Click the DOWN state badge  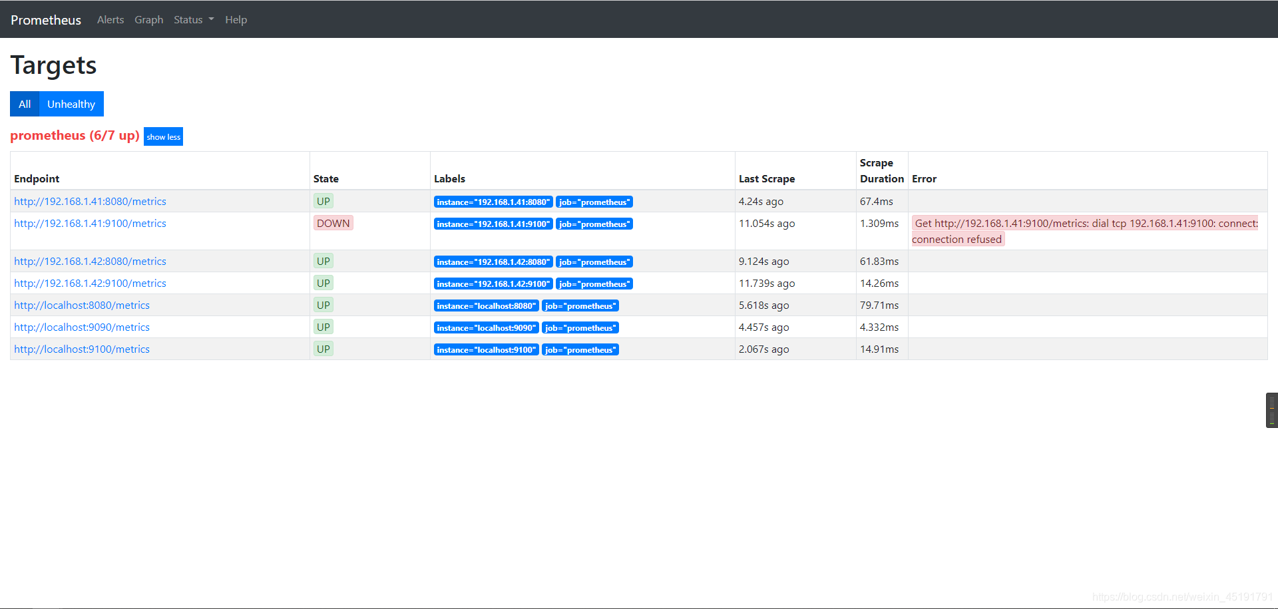[333, 223]
